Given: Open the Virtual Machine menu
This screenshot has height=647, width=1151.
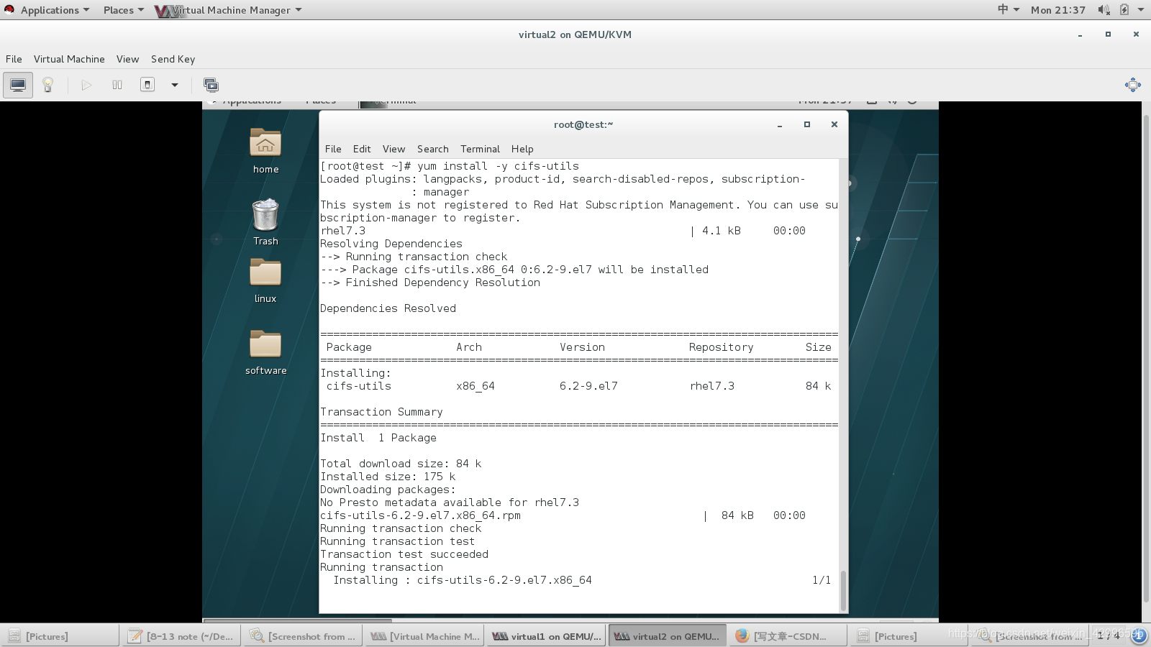Looking at the screenshot, I should [x=69, y=59].
